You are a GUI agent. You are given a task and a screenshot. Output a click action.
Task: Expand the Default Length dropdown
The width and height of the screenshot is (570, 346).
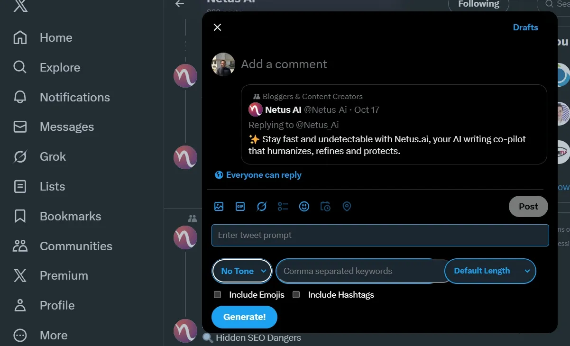[x=490, y=271]
